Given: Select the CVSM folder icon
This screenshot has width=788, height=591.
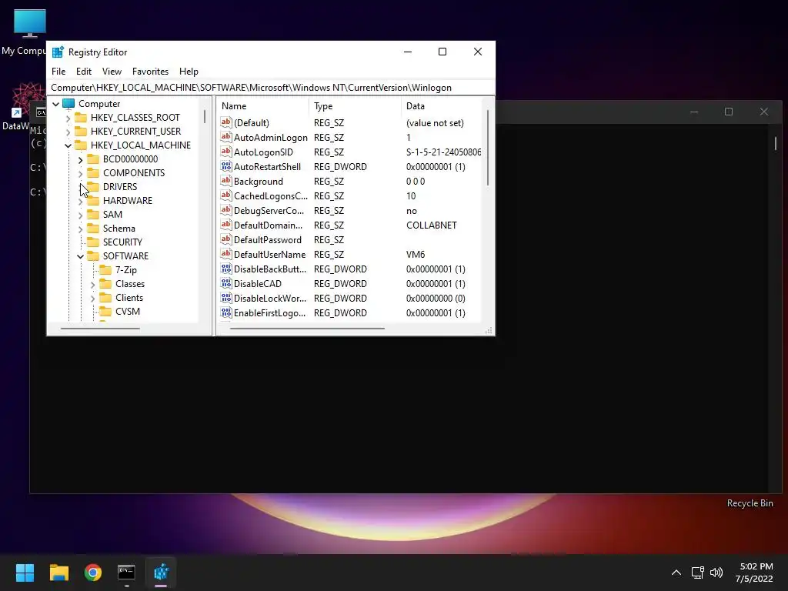Looking at the screenshot, I should point(105,311).
